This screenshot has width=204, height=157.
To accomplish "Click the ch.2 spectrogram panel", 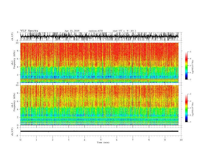I will 99,105.
